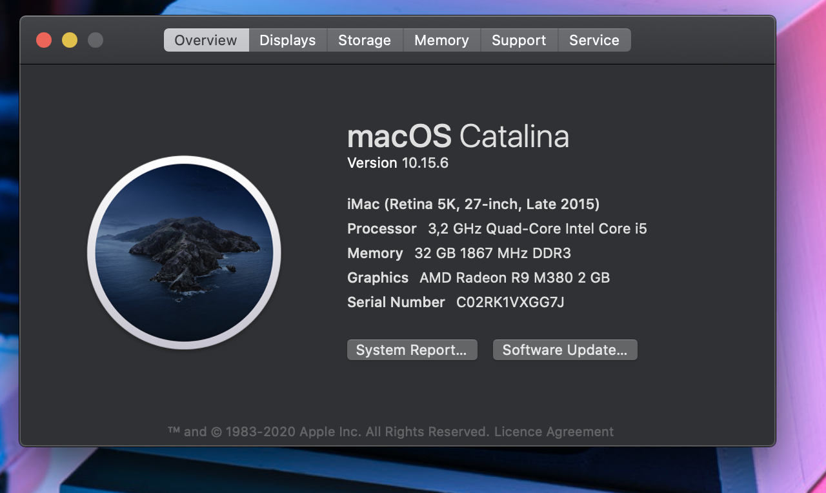Click the Version 10.15.6 text
The image size is (826, 493).
(398, 163)
